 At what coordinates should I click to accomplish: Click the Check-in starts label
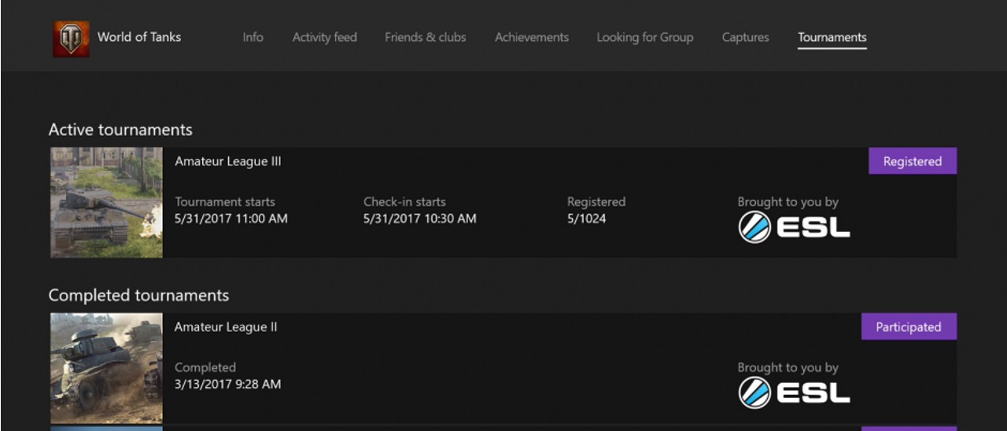point(404,202)
